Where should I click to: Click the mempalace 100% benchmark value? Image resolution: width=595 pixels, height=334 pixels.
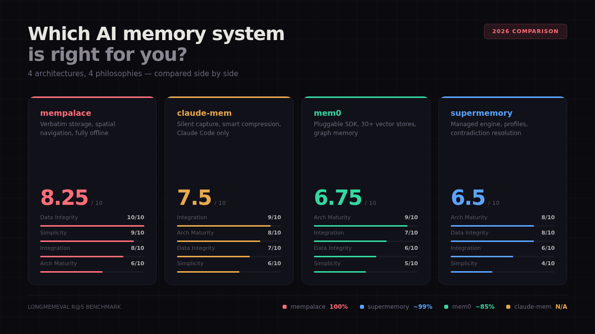coord(339,307)
